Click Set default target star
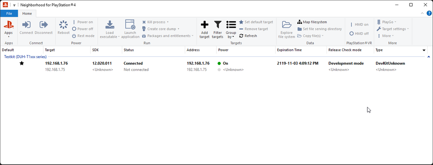The image size is (433, 165). 256,22
